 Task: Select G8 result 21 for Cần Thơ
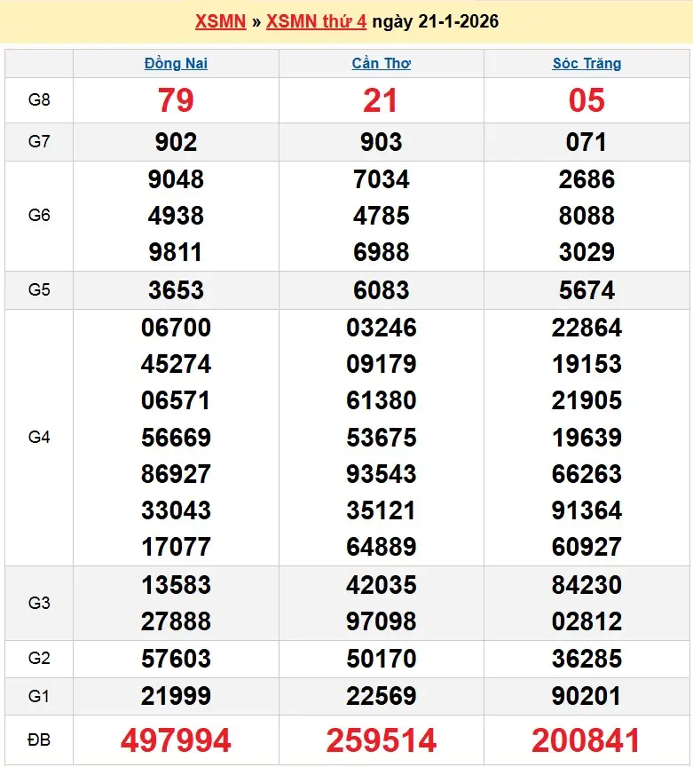tap(381, 100)
